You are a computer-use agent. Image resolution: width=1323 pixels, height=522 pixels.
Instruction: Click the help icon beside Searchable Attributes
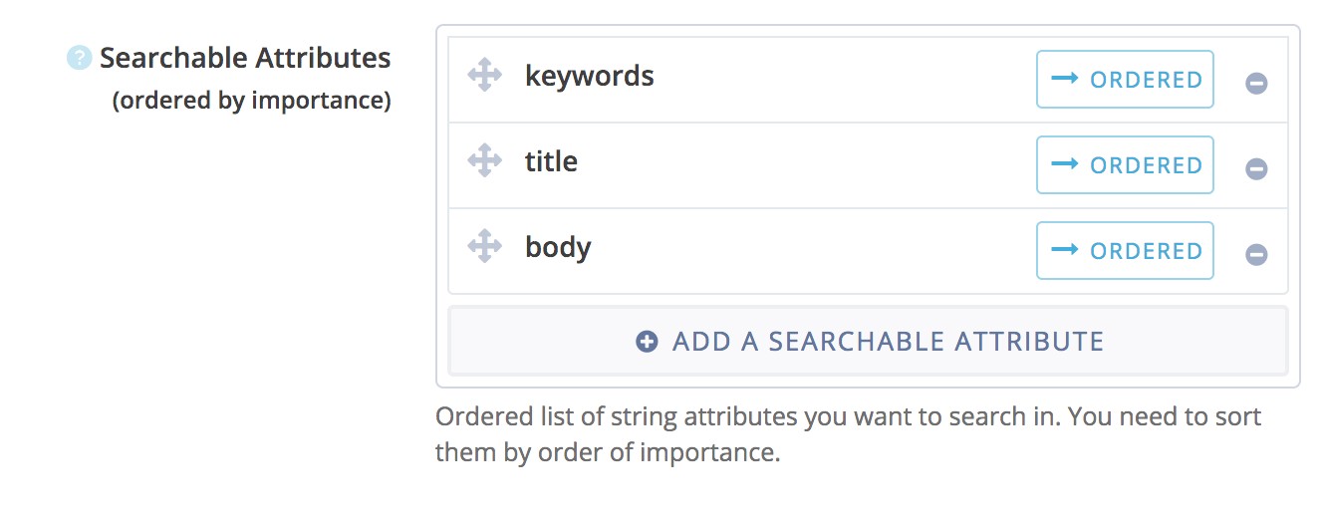tap(79, 59)
